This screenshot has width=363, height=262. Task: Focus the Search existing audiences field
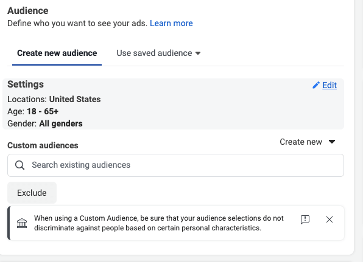[175, 165]
